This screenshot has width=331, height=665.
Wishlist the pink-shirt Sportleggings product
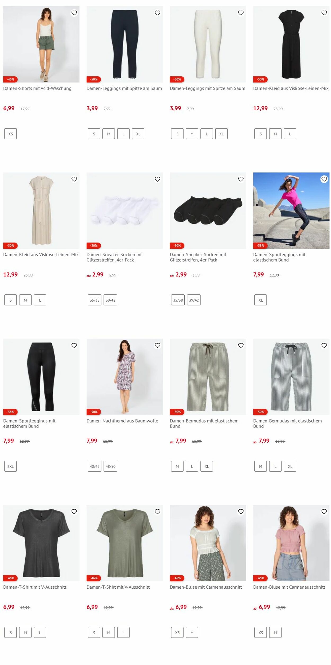click(324, 179)
